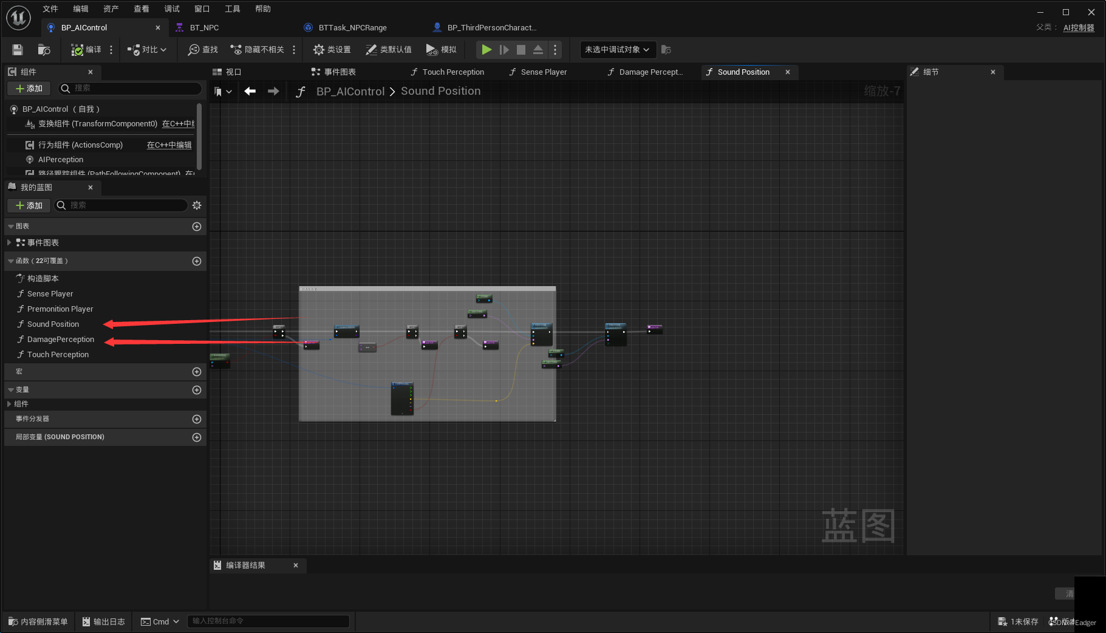Click the graph back navigation arrow
The image size is (1106, 633).
click(250, 91)
